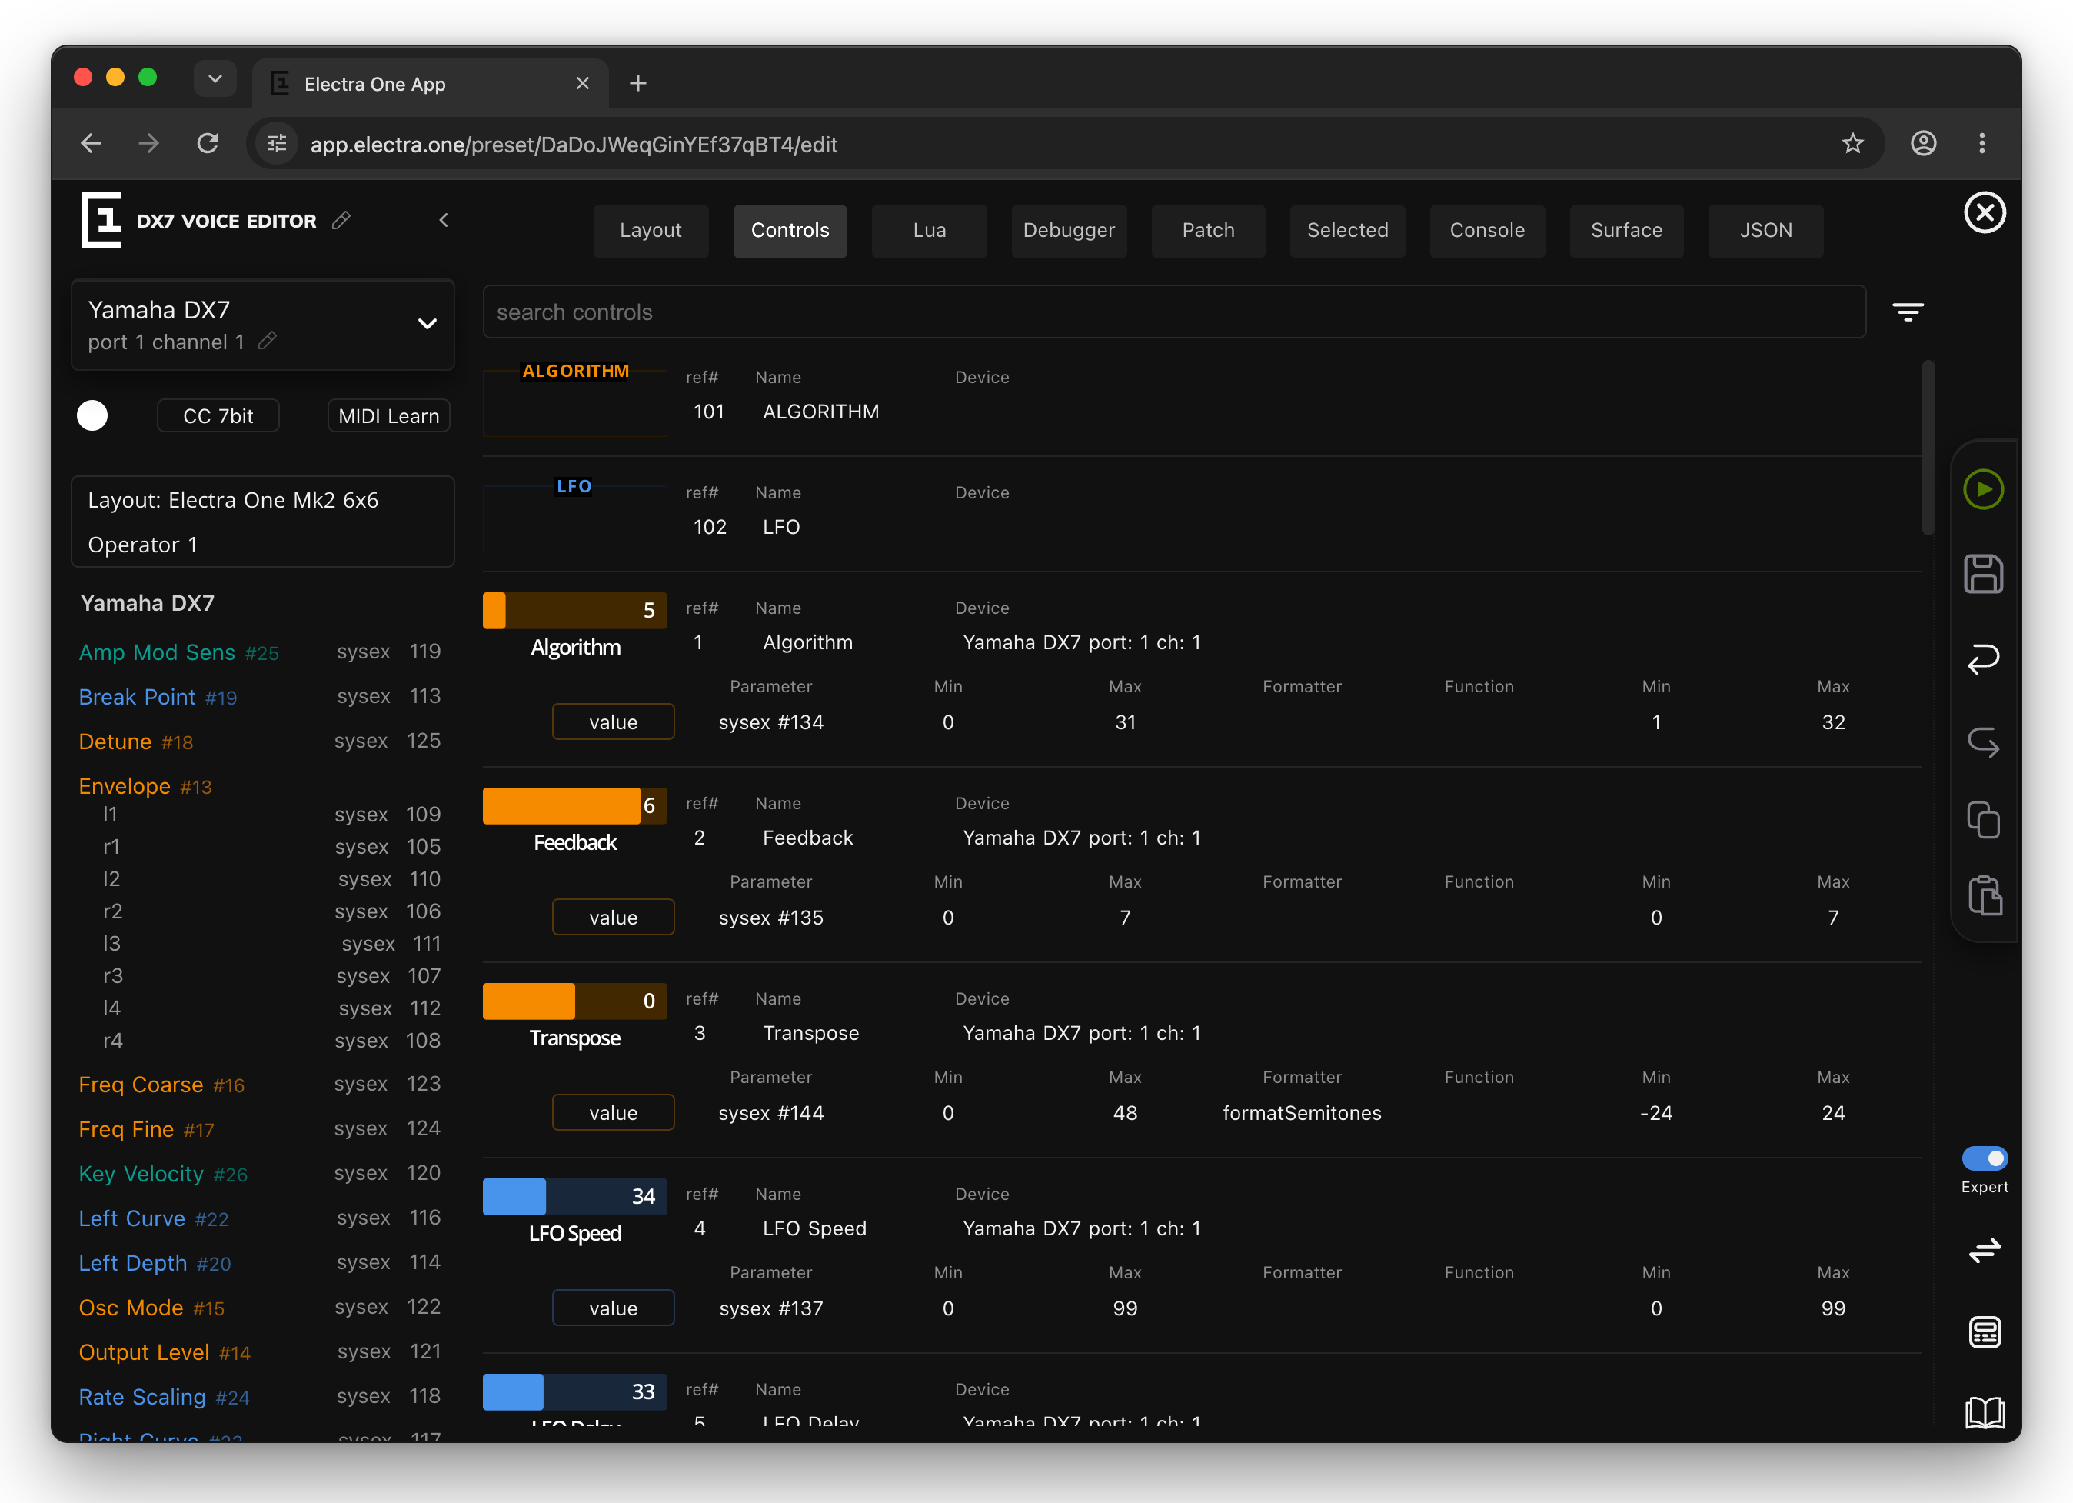This screenshot has width=2073, height=1503.
Task: Go back in browser history
Action: click(x=91, y=144)
